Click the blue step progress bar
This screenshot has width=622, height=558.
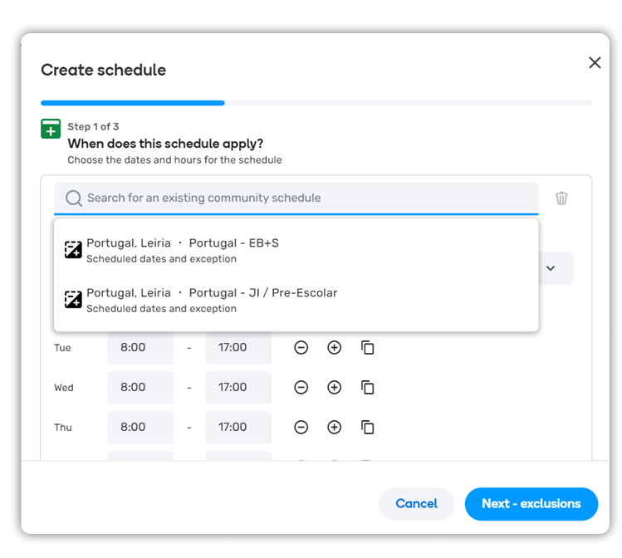(x=133, y=103)
